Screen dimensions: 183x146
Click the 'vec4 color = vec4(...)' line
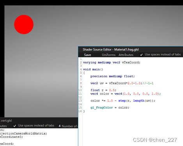pyautogui.click(x=126, y=94)
